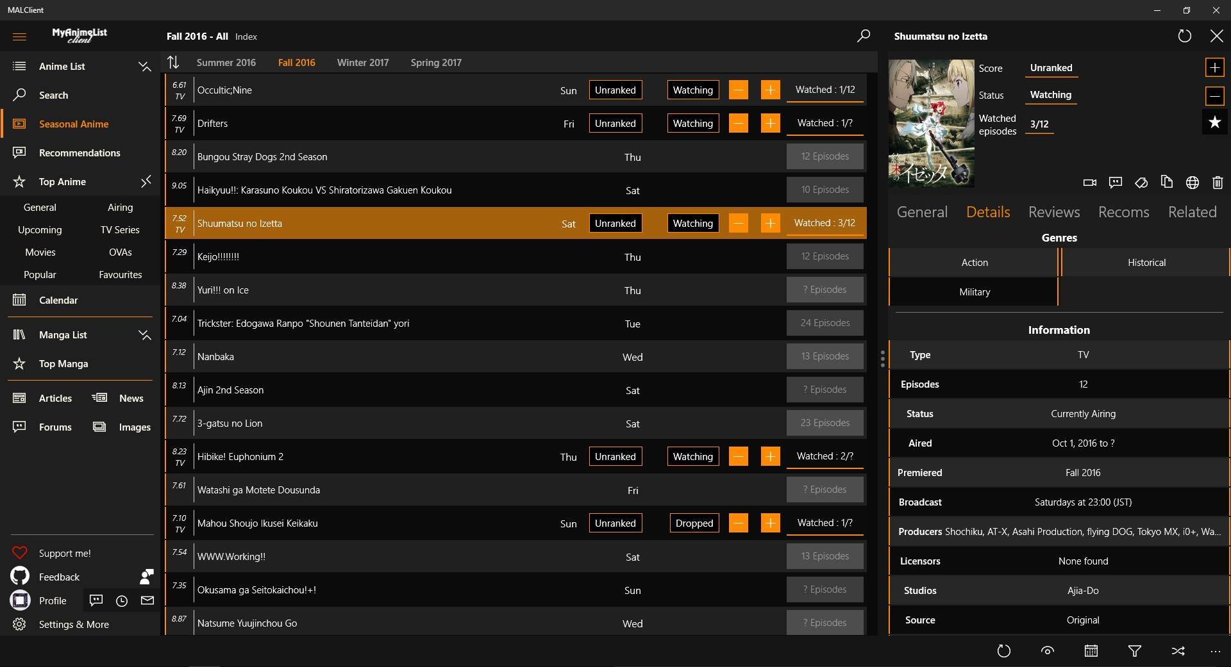This screenshot has width=1231, height=667.
Task: Click Watched 3/12 on Shuumatsu no Izetta row
Action: [825, 223]
